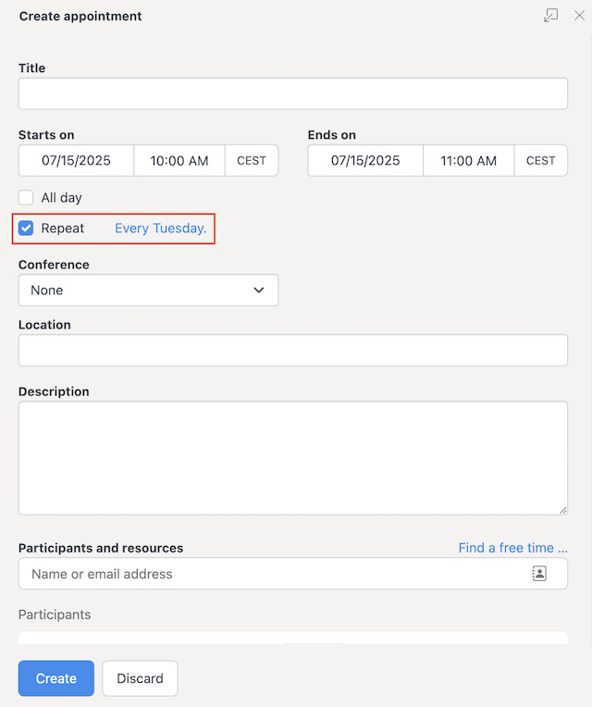This screenshot has height=707, width=592.
Task: Click the Location label
Action: click(44, 325)
